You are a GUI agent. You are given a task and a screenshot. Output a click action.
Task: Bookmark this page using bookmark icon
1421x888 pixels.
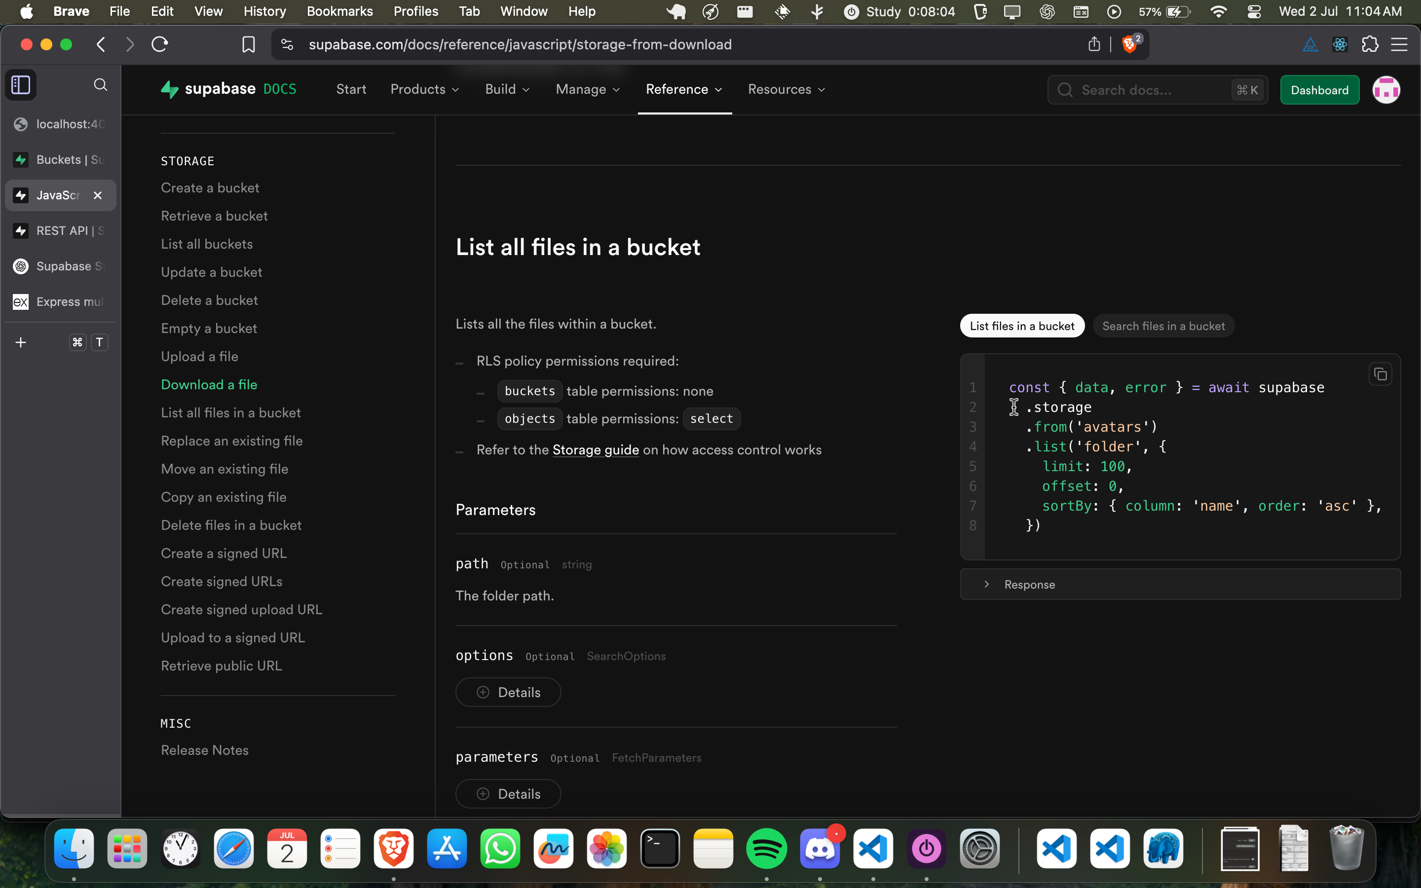tap(248, 44)
